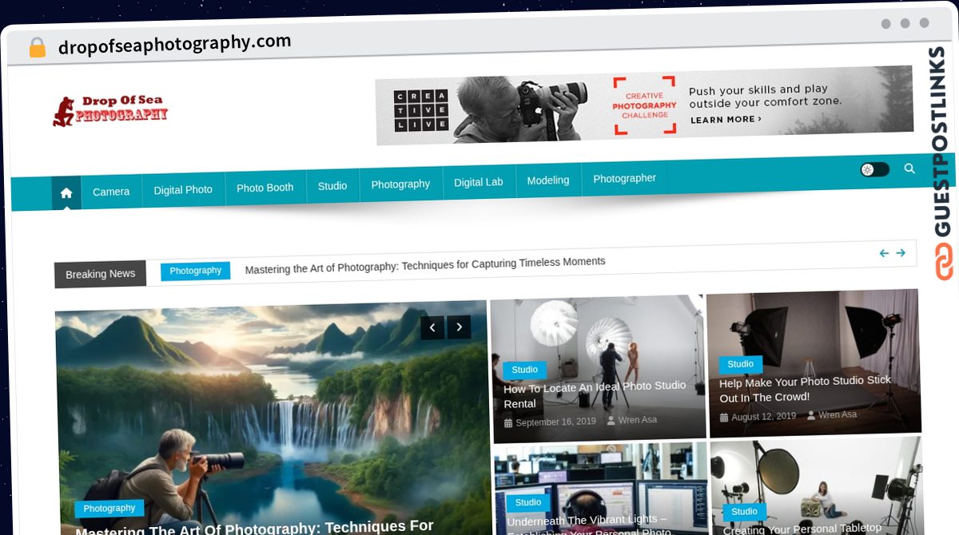This screenshot has width=959, height=535.
Task: Show previous breaking news item arrow
Action: tap(884, 253)
